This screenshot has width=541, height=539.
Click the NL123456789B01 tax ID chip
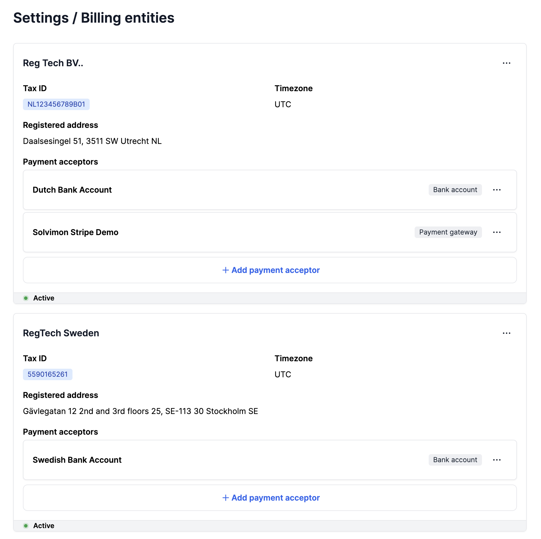[x=56, y=104]
